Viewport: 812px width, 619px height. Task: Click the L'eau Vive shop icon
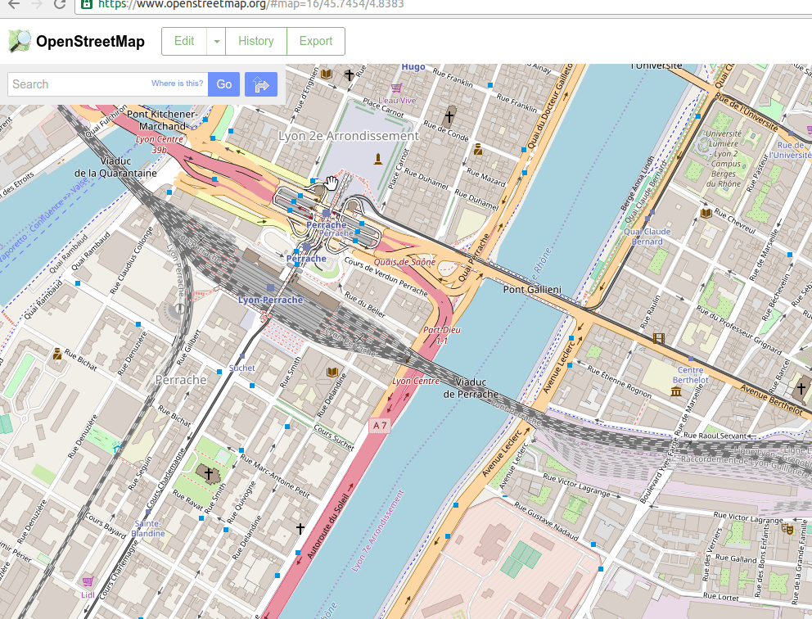click(396, 88)
